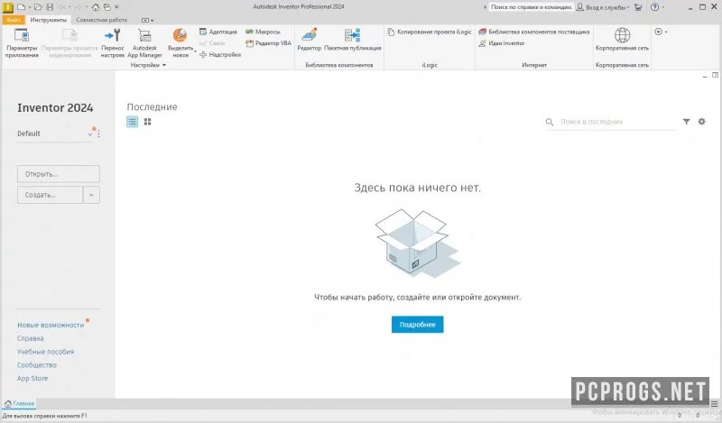
Task: Open the ribbon appearance dropdown next to tabs
Action: pyautogui.click(x=147, y=20)
